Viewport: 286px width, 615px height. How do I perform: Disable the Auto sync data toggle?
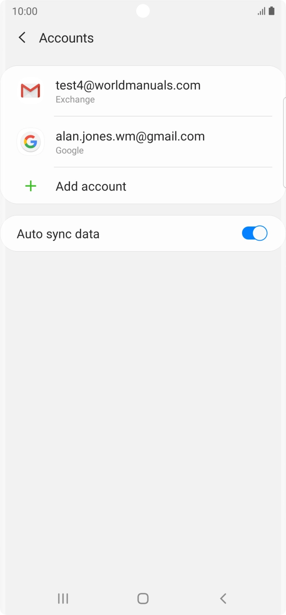click(x=254, y=233)
